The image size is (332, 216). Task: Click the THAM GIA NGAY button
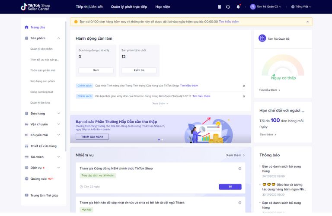pos(92,137)
